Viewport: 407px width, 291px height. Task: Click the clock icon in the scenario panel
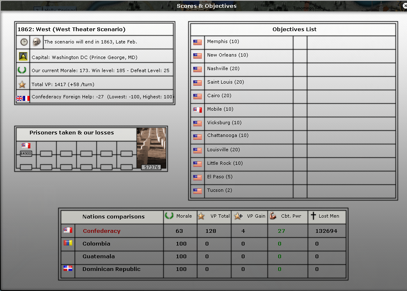(x=24, y=42)
